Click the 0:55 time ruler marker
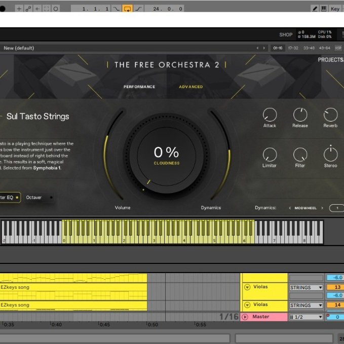The width and height of the screenshot is (344, 344). coord(200,324)
